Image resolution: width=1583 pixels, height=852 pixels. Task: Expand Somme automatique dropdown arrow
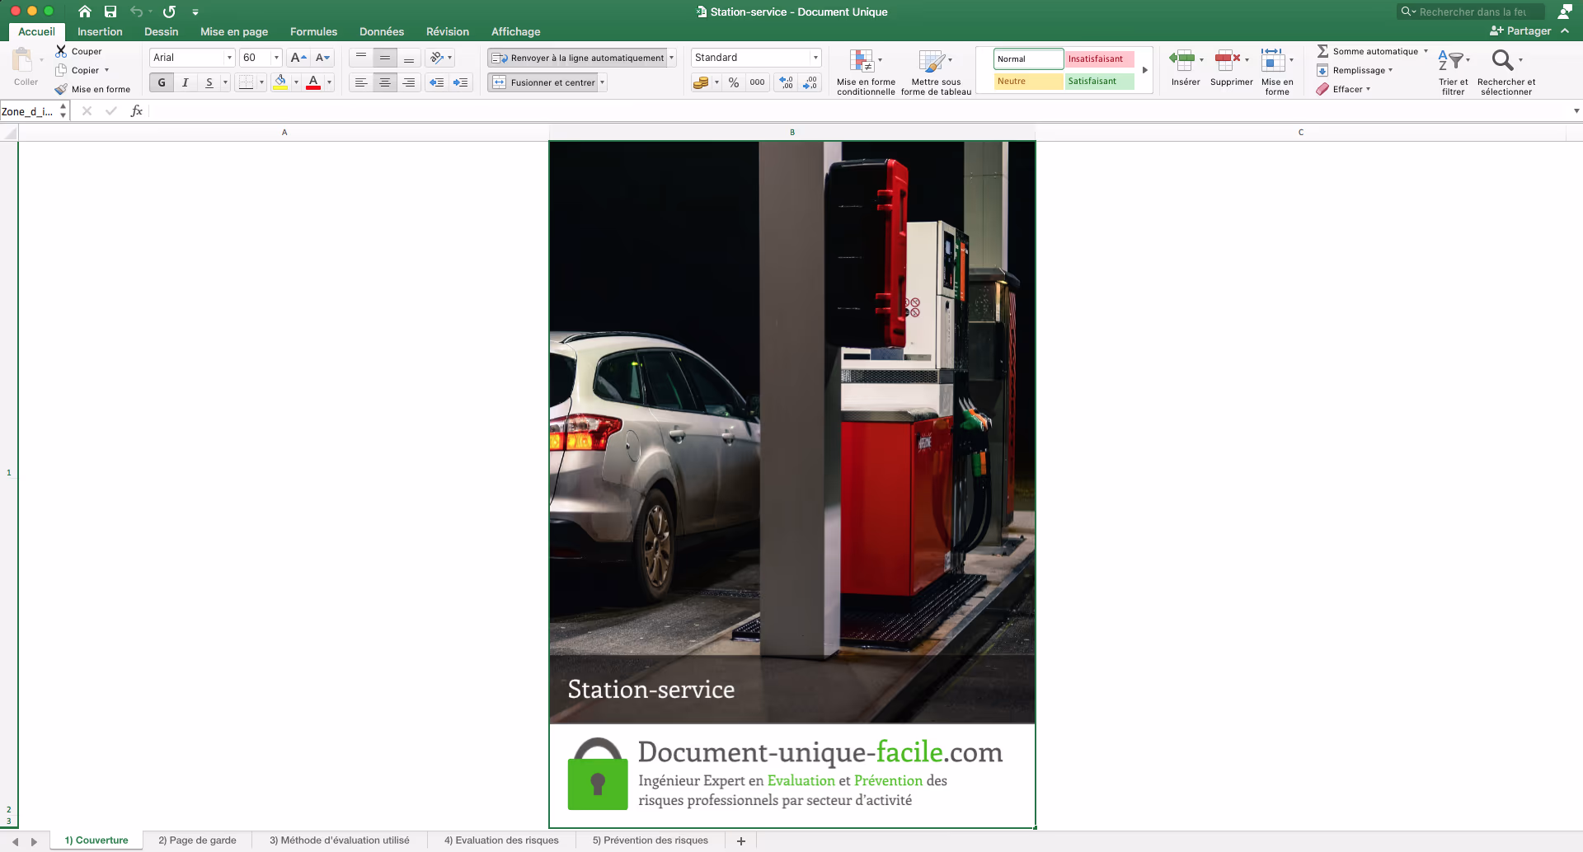tap(1426, 51)
